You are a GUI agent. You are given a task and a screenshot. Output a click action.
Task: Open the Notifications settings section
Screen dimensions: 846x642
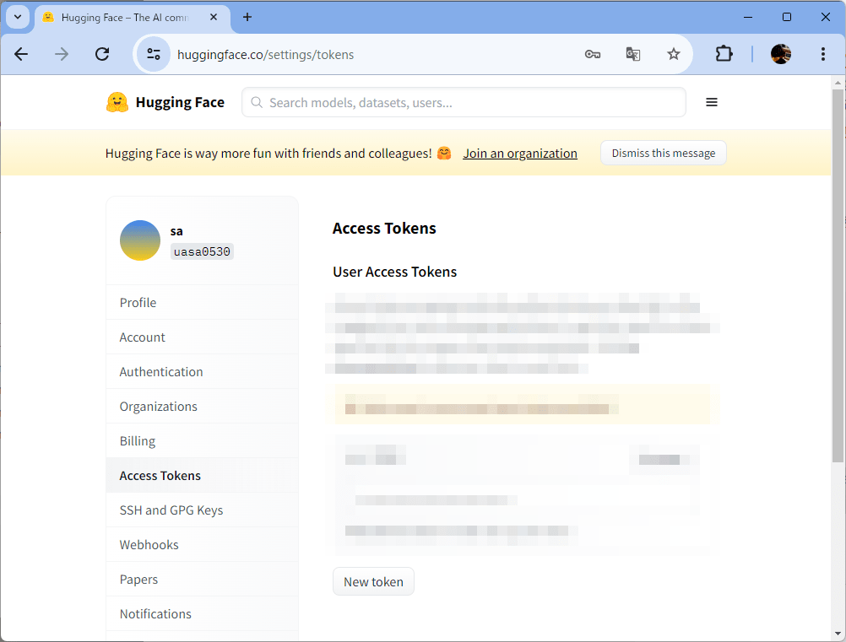click(x=202, y=613)
